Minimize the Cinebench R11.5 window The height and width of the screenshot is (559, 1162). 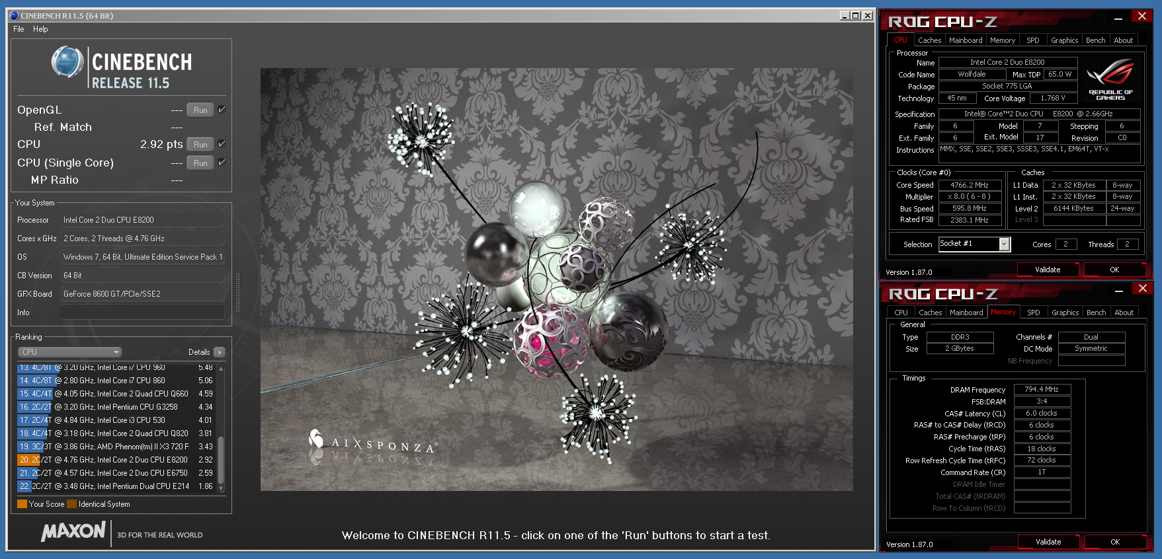pyautogui.click(x=845, y=16)
